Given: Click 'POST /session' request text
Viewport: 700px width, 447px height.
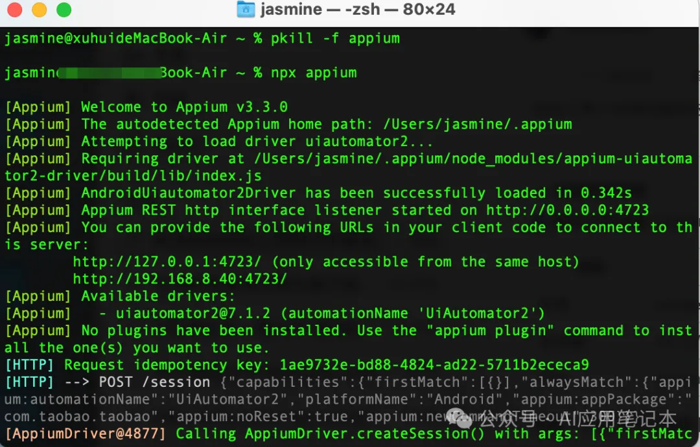Looking at the screenshot, I should tap(154, 382).
